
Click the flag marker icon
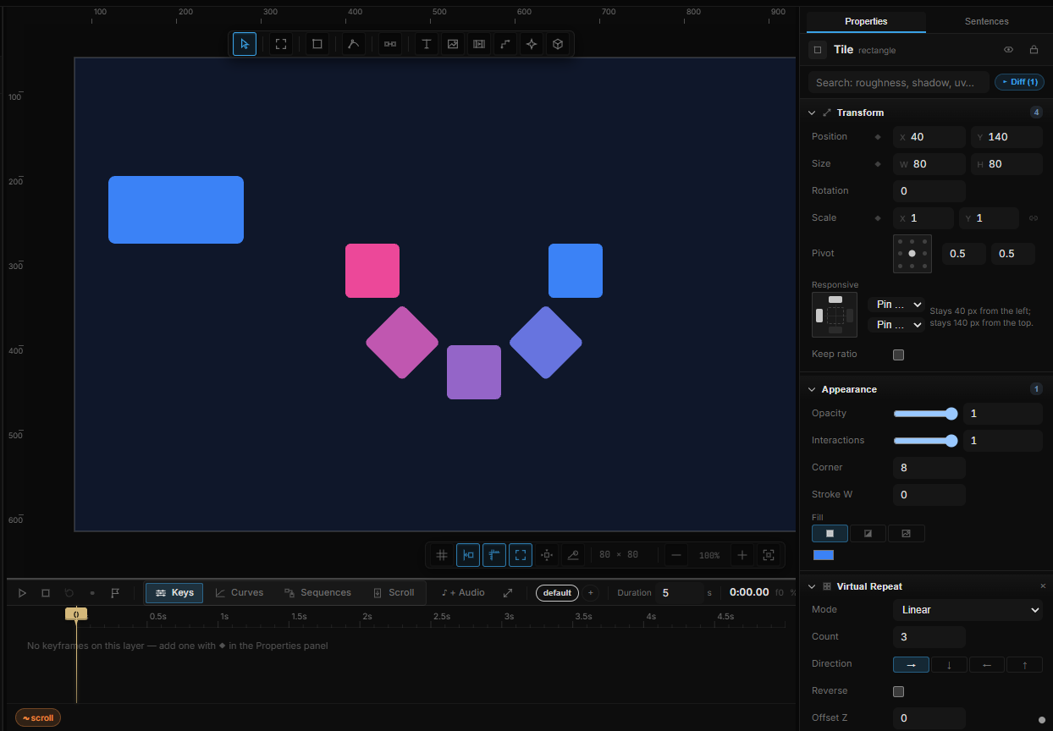pyautogui.click(x=116, y=593)
